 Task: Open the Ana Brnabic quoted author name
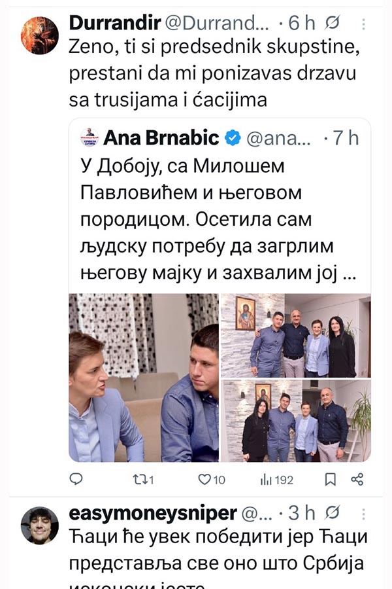point(161,137)
